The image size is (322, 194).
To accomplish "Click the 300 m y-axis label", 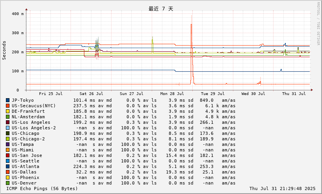I will (x=18, y=33).
